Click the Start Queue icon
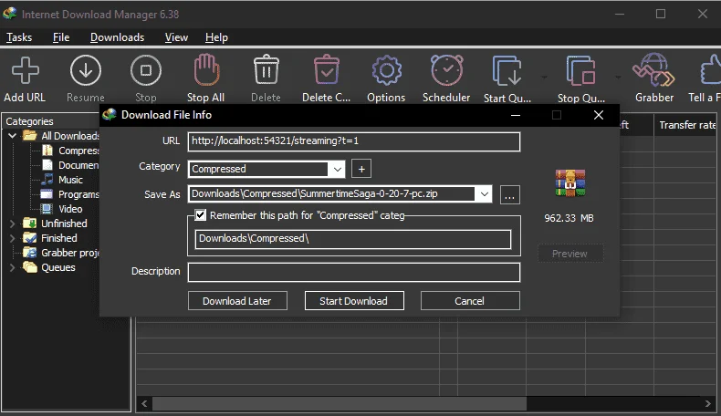 (x=507, y=71)
